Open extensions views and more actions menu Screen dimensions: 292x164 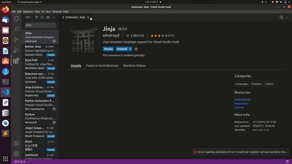(54, 17)
